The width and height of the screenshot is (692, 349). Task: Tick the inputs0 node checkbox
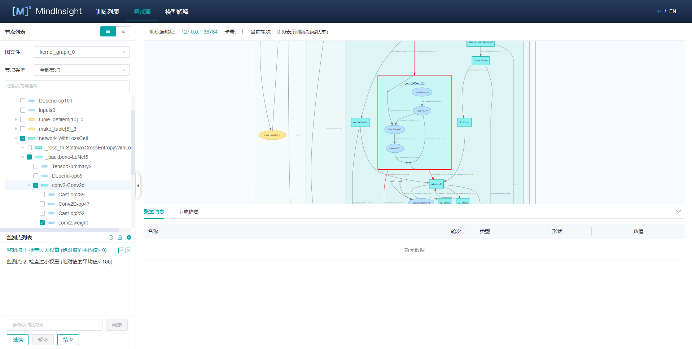tap(23, 110)
